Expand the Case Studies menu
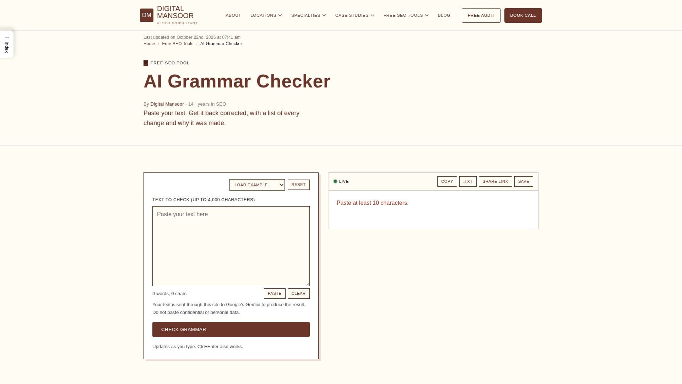Image resolution: width=682 pixels, height=384 pixels. (x=354, y=15)
